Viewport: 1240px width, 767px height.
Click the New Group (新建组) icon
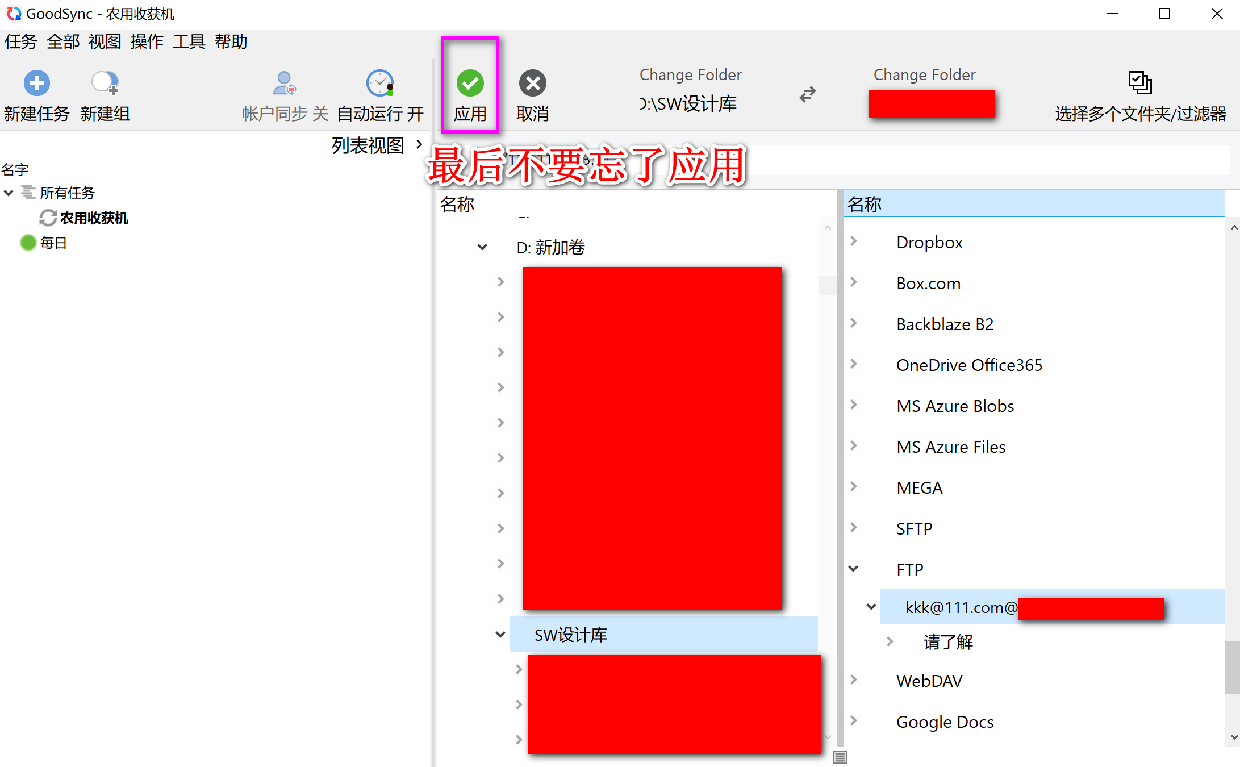pyautogui.click(x=105, y=84)
